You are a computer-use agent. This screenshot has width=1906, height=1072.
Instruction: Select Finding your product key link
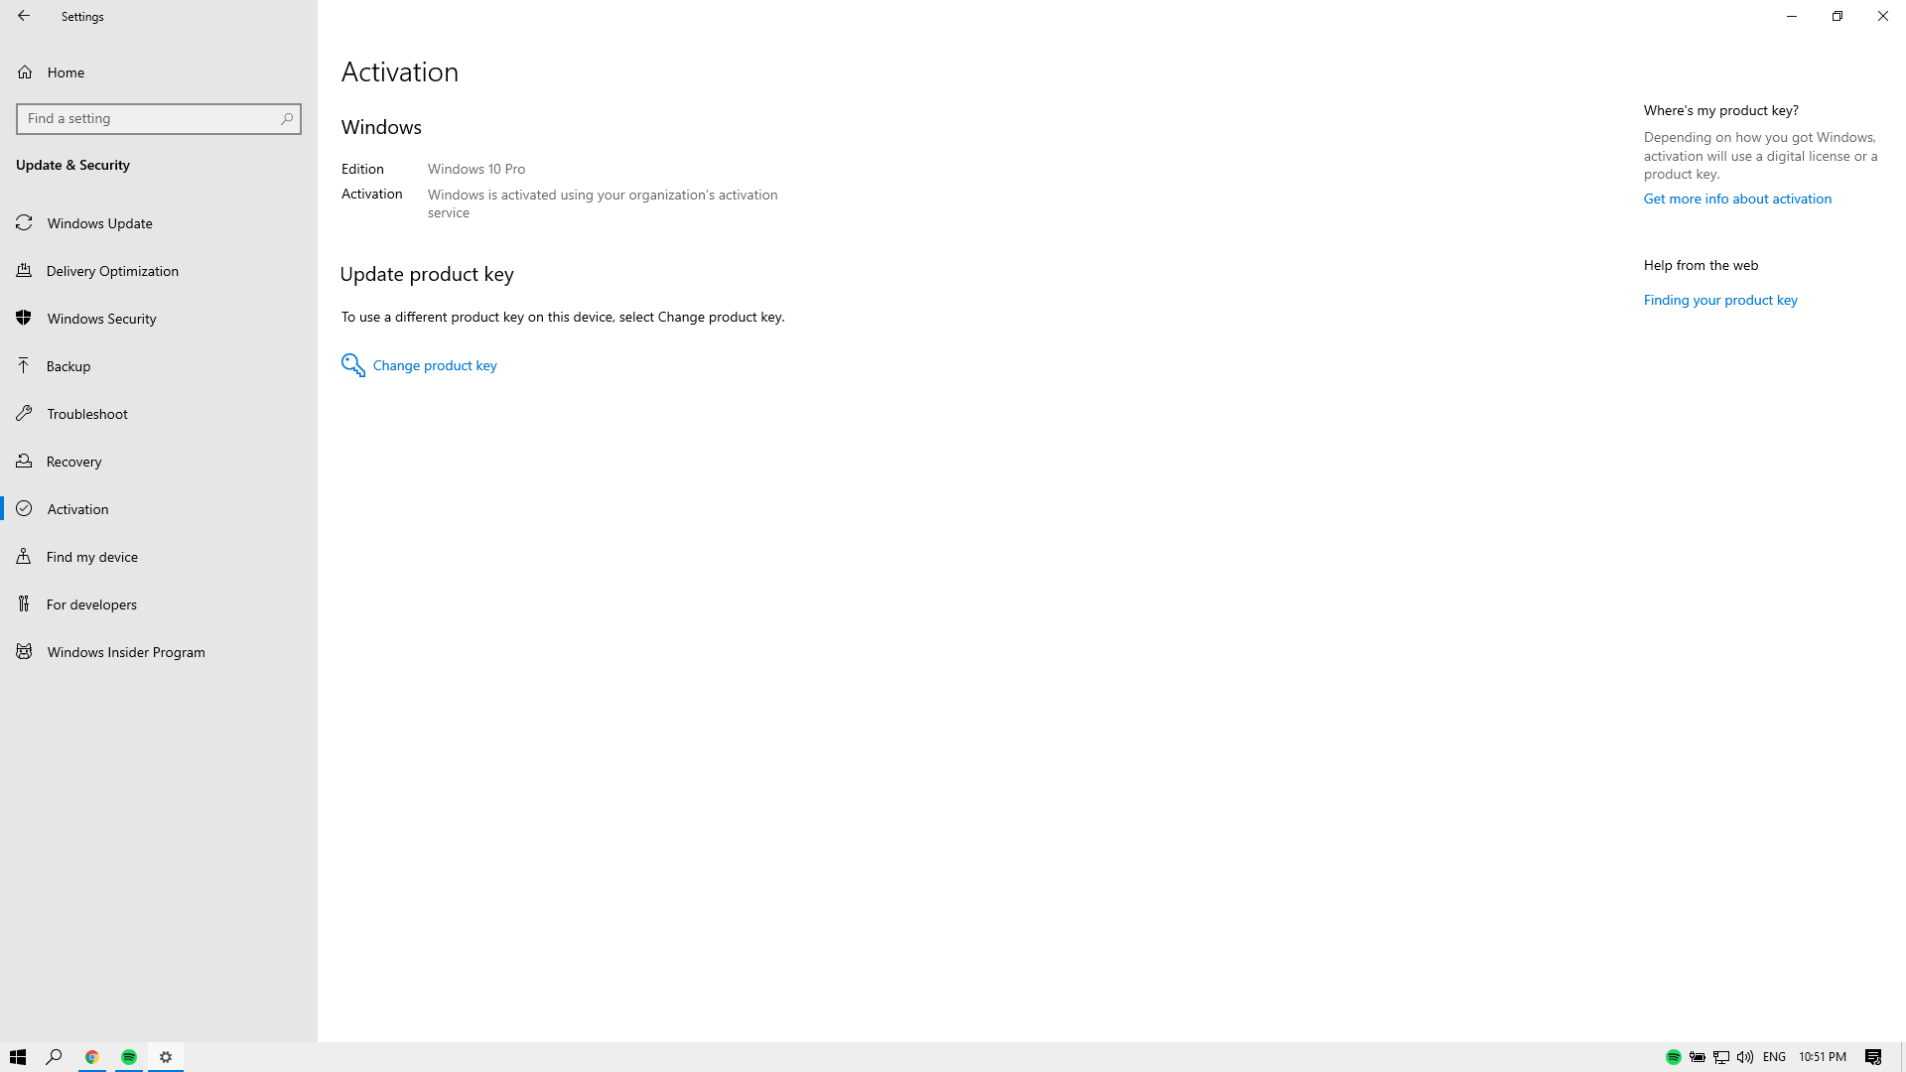(1720, 299)
